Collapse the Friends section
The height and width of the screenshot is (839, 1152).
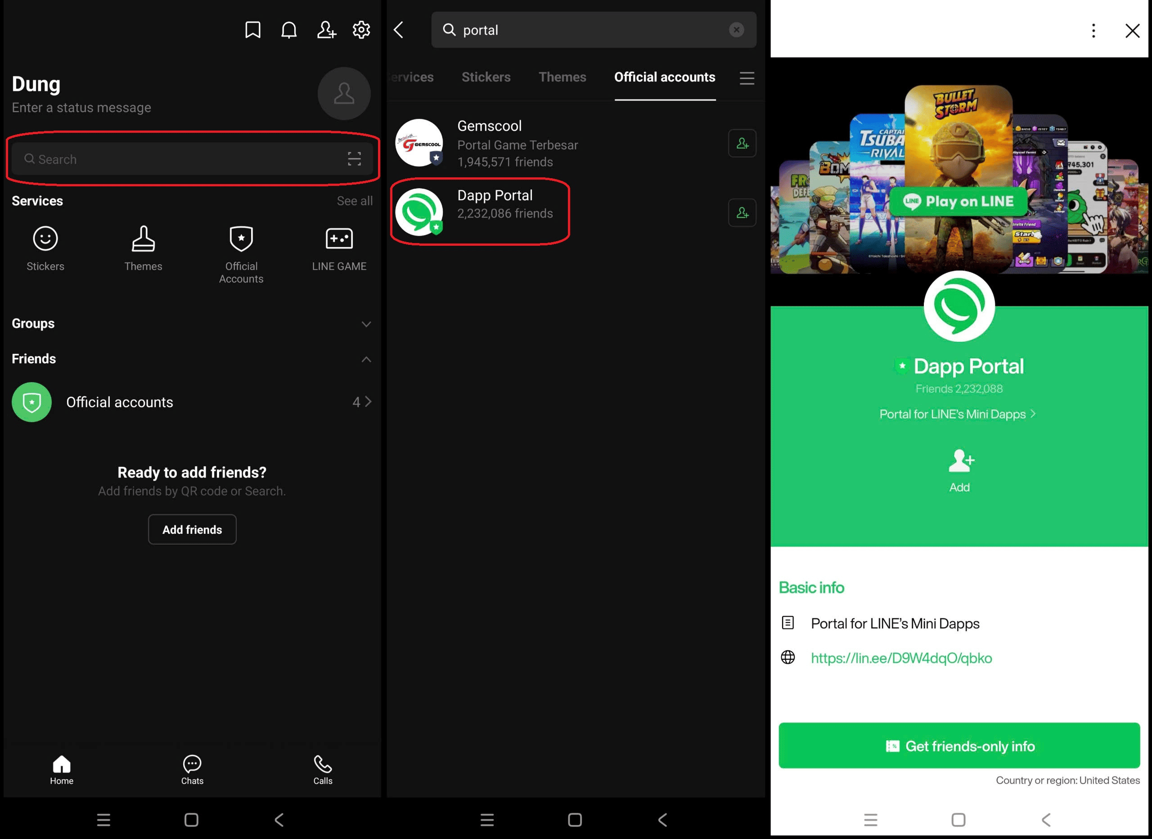pos(366,359)
